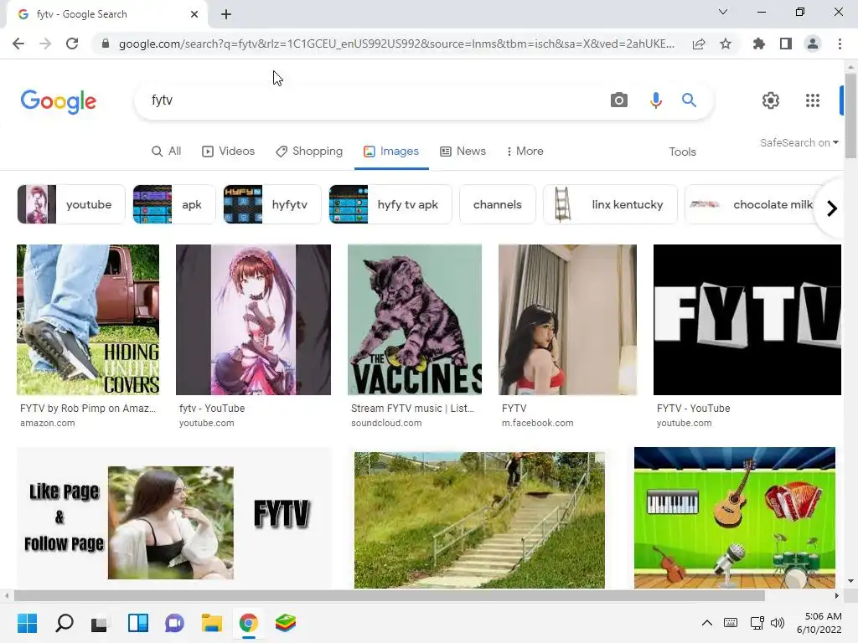Open BlueStacks from the taskbar
The image size is (858, 643).
(286, 623)
